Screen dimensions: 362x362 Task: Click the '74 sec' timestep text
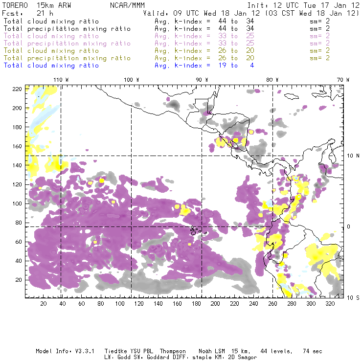click(x=313, y=351)
